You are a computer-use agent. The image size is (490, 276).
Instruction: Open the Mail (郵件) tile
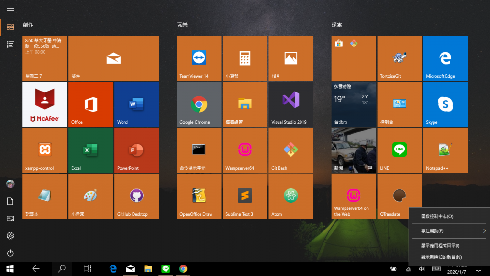114,58
